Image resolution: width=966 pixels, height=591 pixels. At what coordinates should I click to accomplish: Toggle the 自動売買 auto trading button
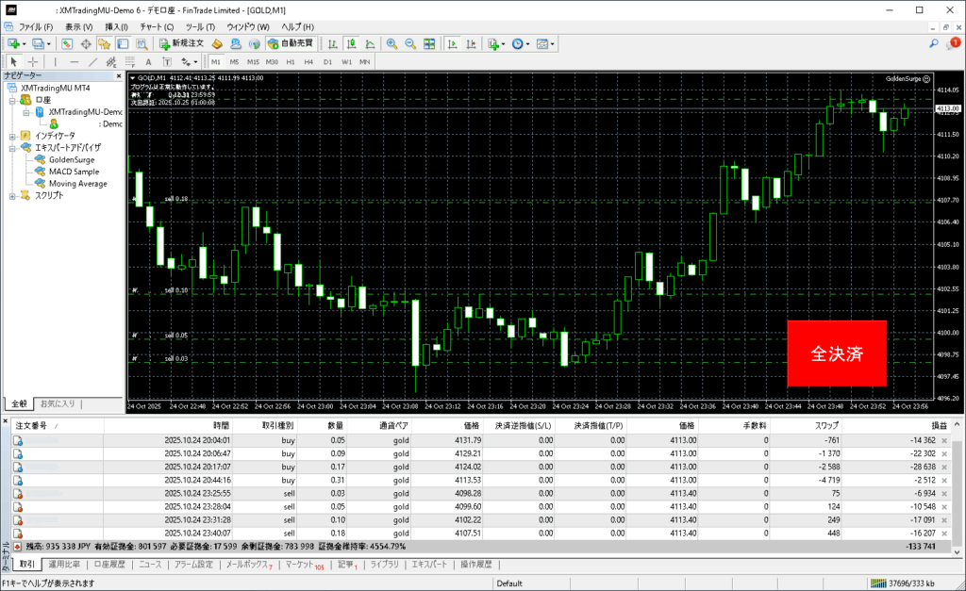click(291, 44)
